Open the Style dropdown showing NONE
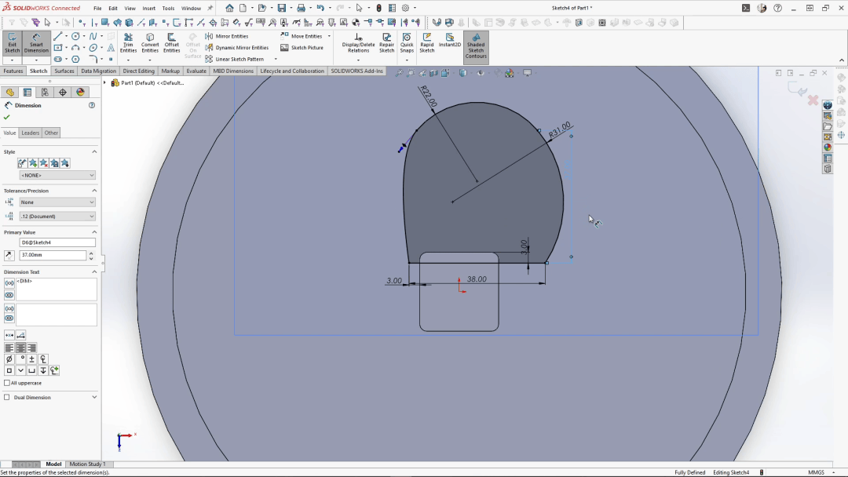The image size is (848, 477). click(x=57, y=176)
